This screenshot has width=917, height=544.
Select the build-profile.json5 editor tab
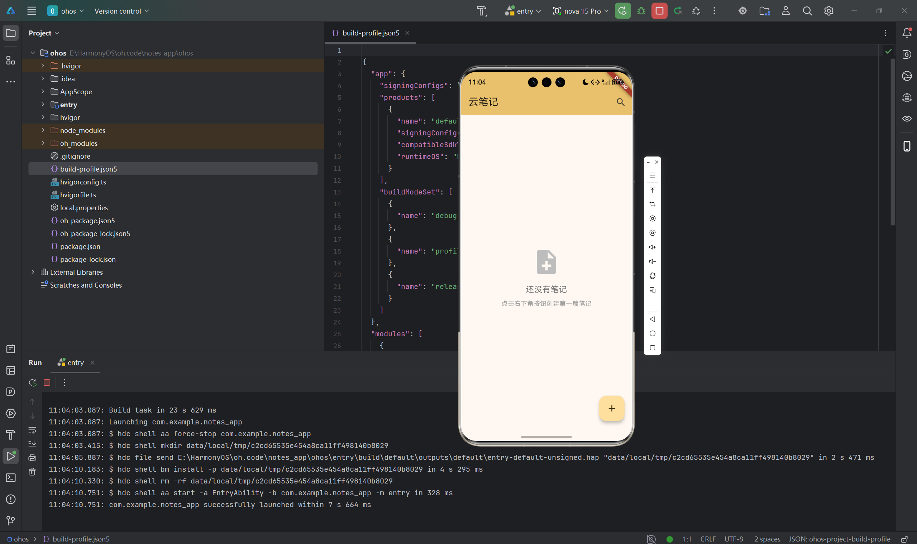pyautogui.click(x=371, y=33)
